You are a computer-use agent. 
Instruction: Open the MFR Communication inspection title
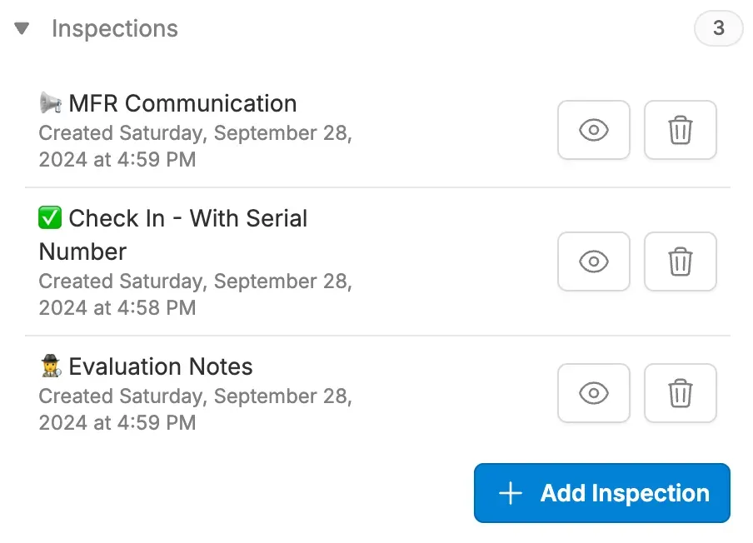click(x=182, y=103)
